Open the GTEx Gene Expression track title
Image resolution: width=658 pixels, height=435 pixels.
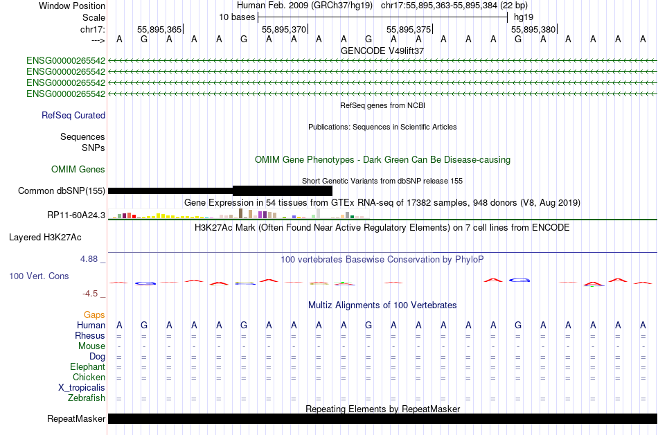point(382,203)
